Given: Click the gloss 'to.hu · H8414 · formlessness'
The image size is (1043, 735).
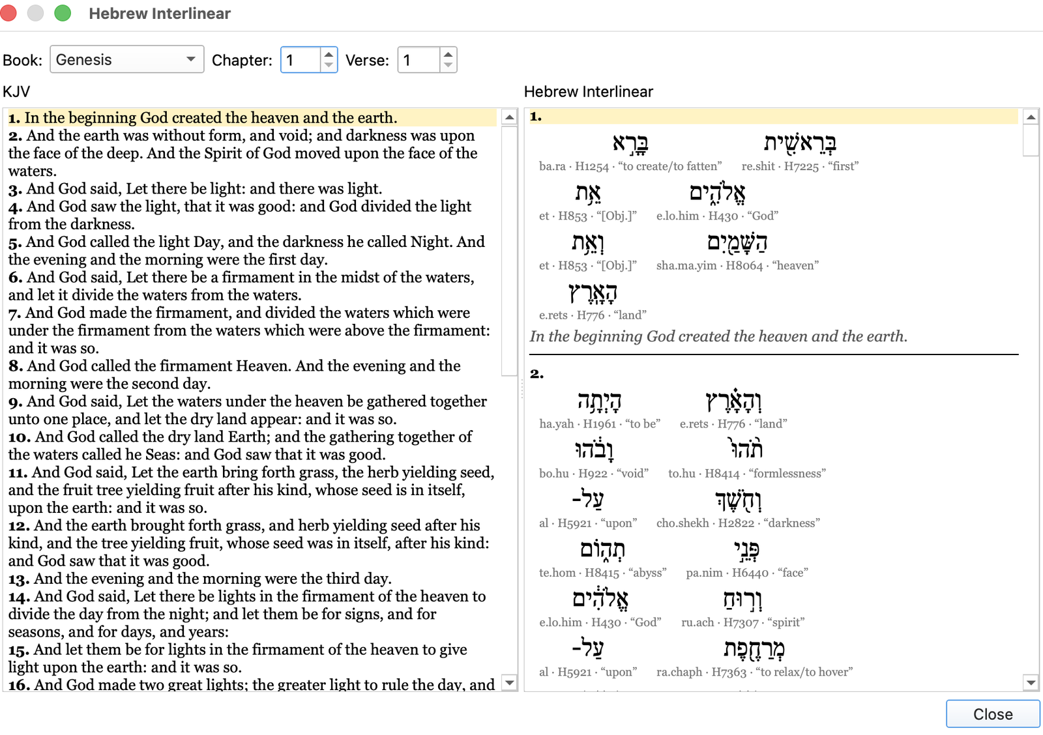Looking at the screenshot, I should [747, 474].
